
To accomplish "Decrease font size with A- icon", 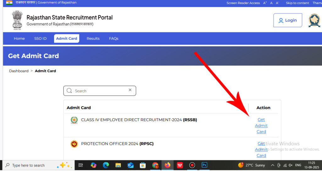I will tap(277, 3).
